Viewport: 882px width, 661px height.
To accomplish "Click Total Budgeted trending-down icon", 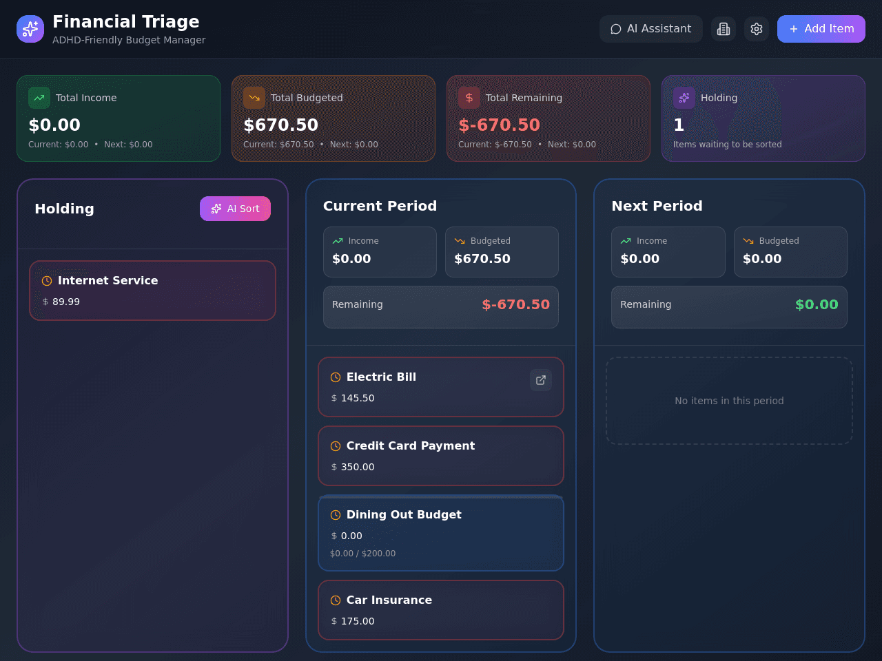I will click(254, 98).
